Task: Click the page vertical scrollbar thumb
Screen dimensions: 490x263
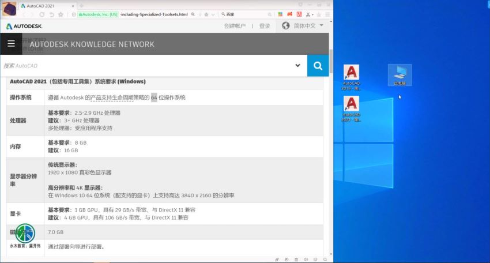Action: (331, 60)
